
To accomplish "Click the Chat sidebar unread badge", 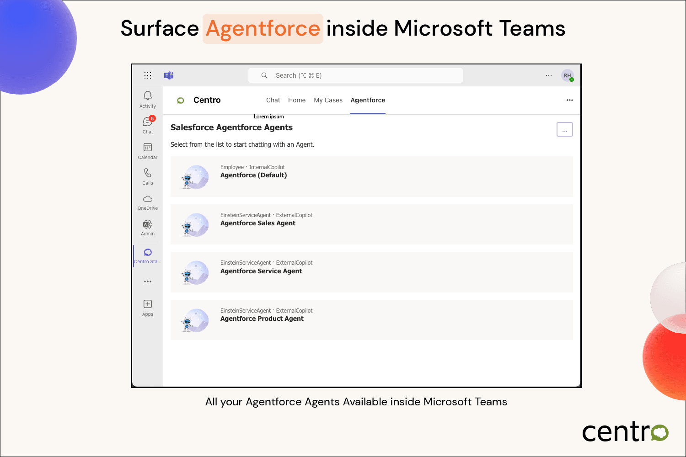I will (x=152, y=118).
